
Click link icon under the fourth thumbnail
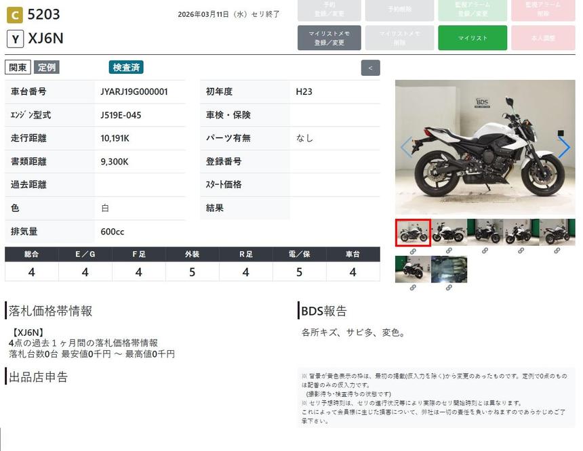pos(521,251)
